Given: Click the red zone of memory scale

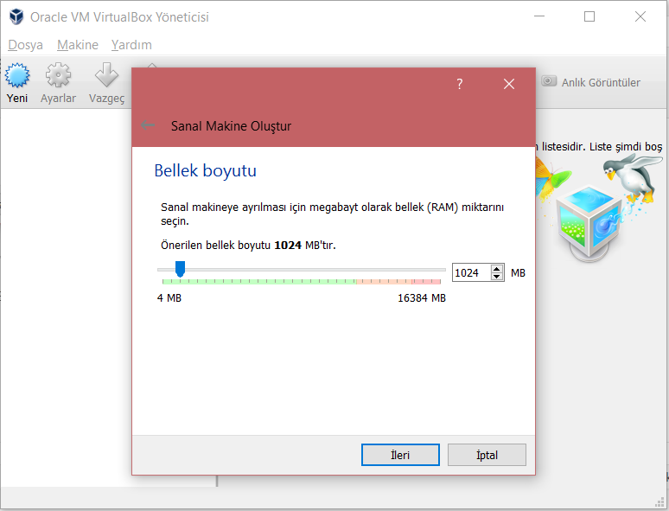Looking at the screenshot, I should 426,281.
